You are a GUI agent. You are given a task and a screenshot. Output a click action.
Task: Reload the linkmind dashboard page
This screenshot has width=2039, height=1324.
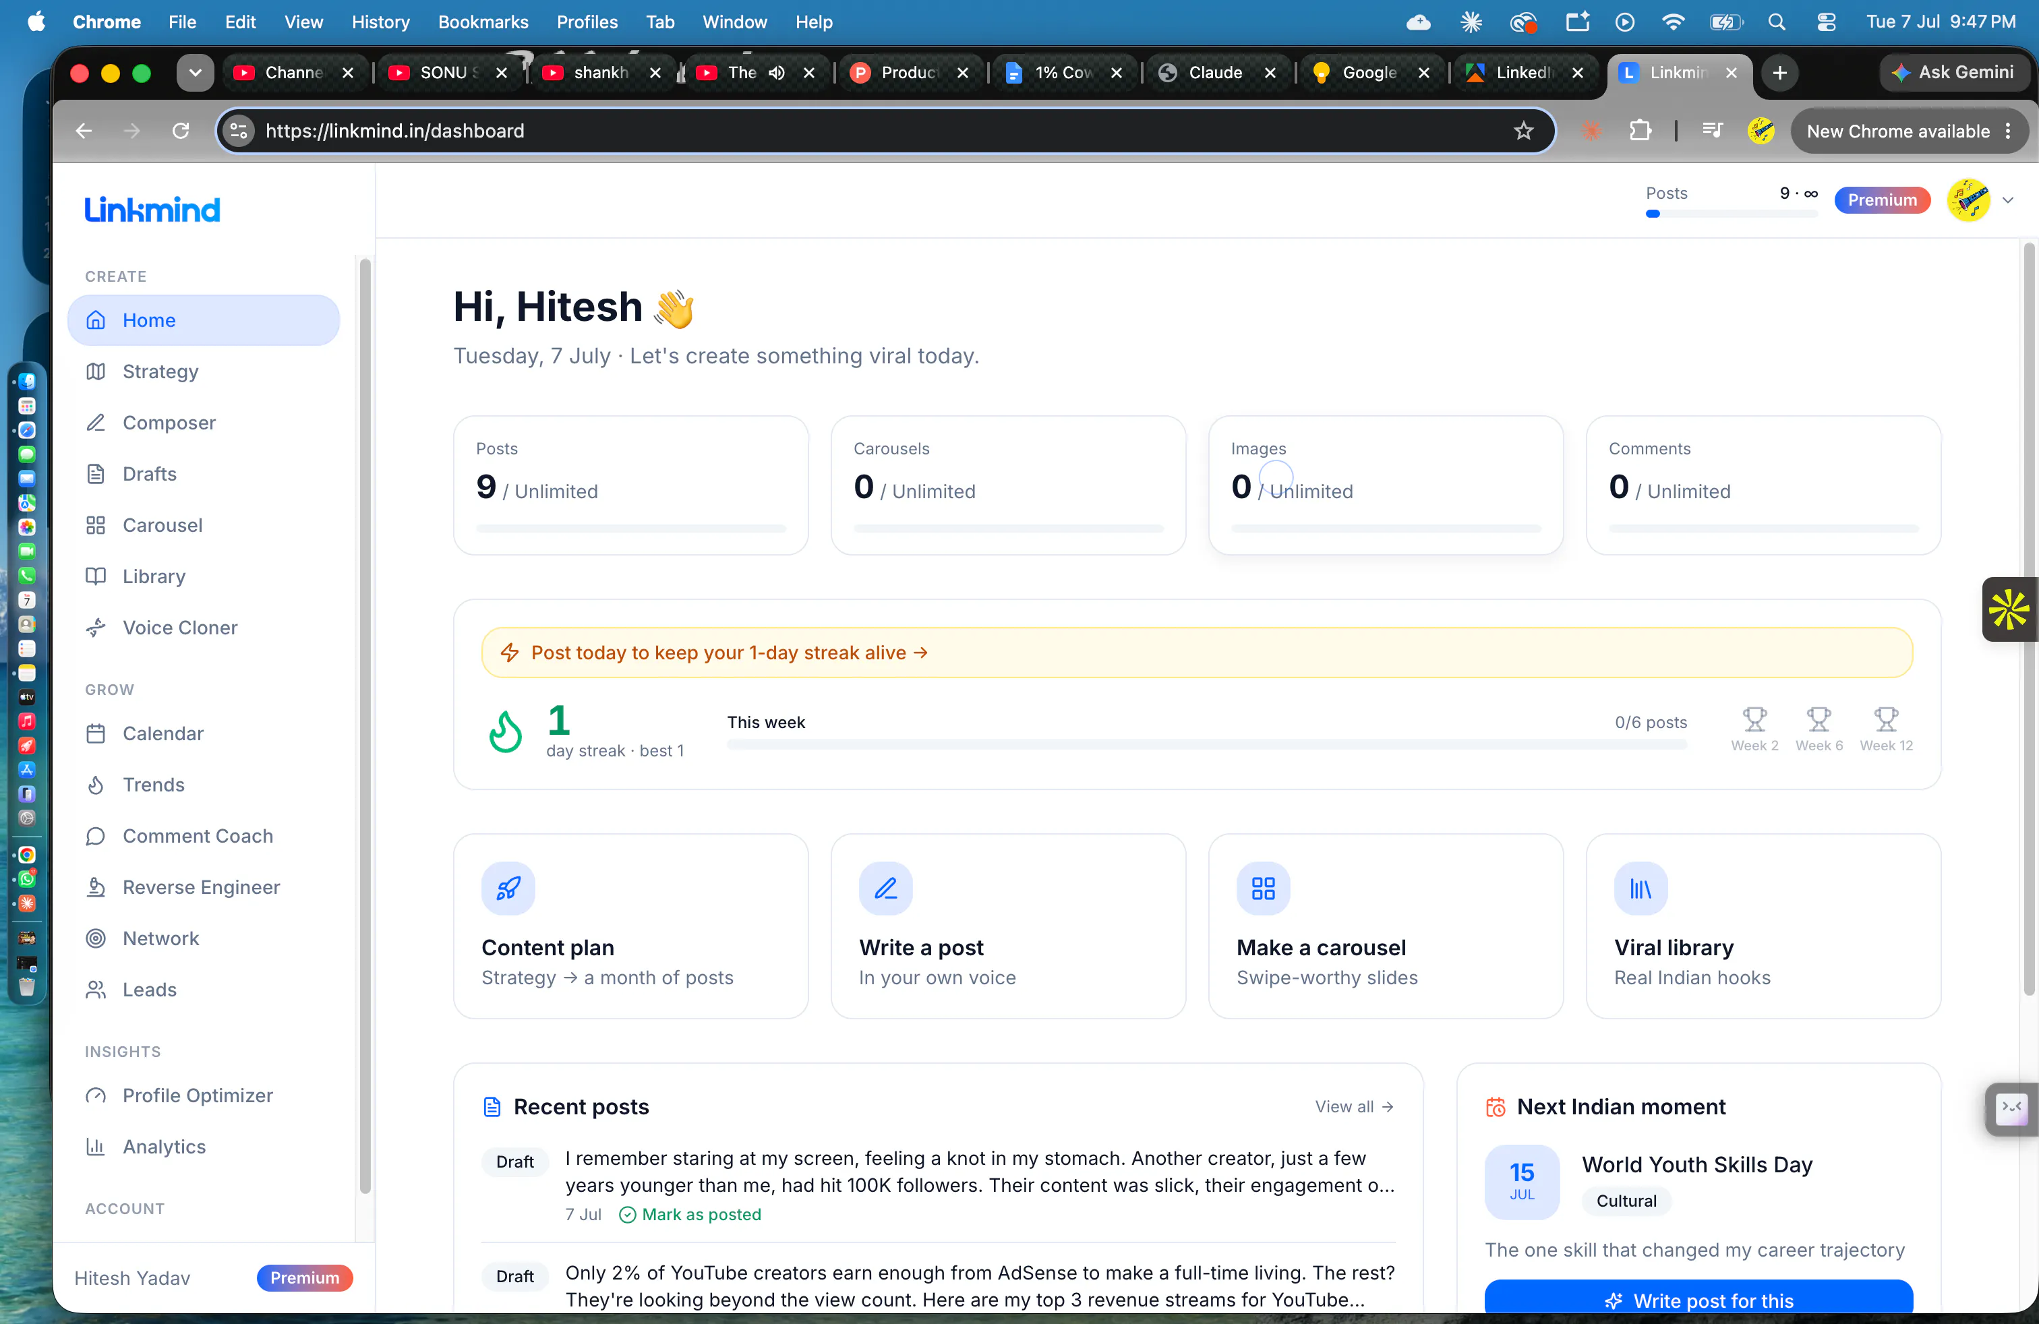[x=181, y=131]
